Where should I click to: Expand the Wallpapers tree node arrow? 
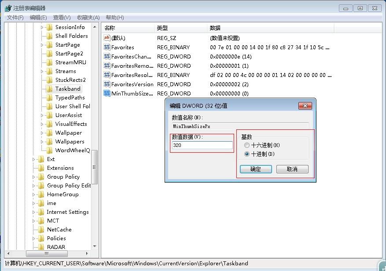(42, 142)
